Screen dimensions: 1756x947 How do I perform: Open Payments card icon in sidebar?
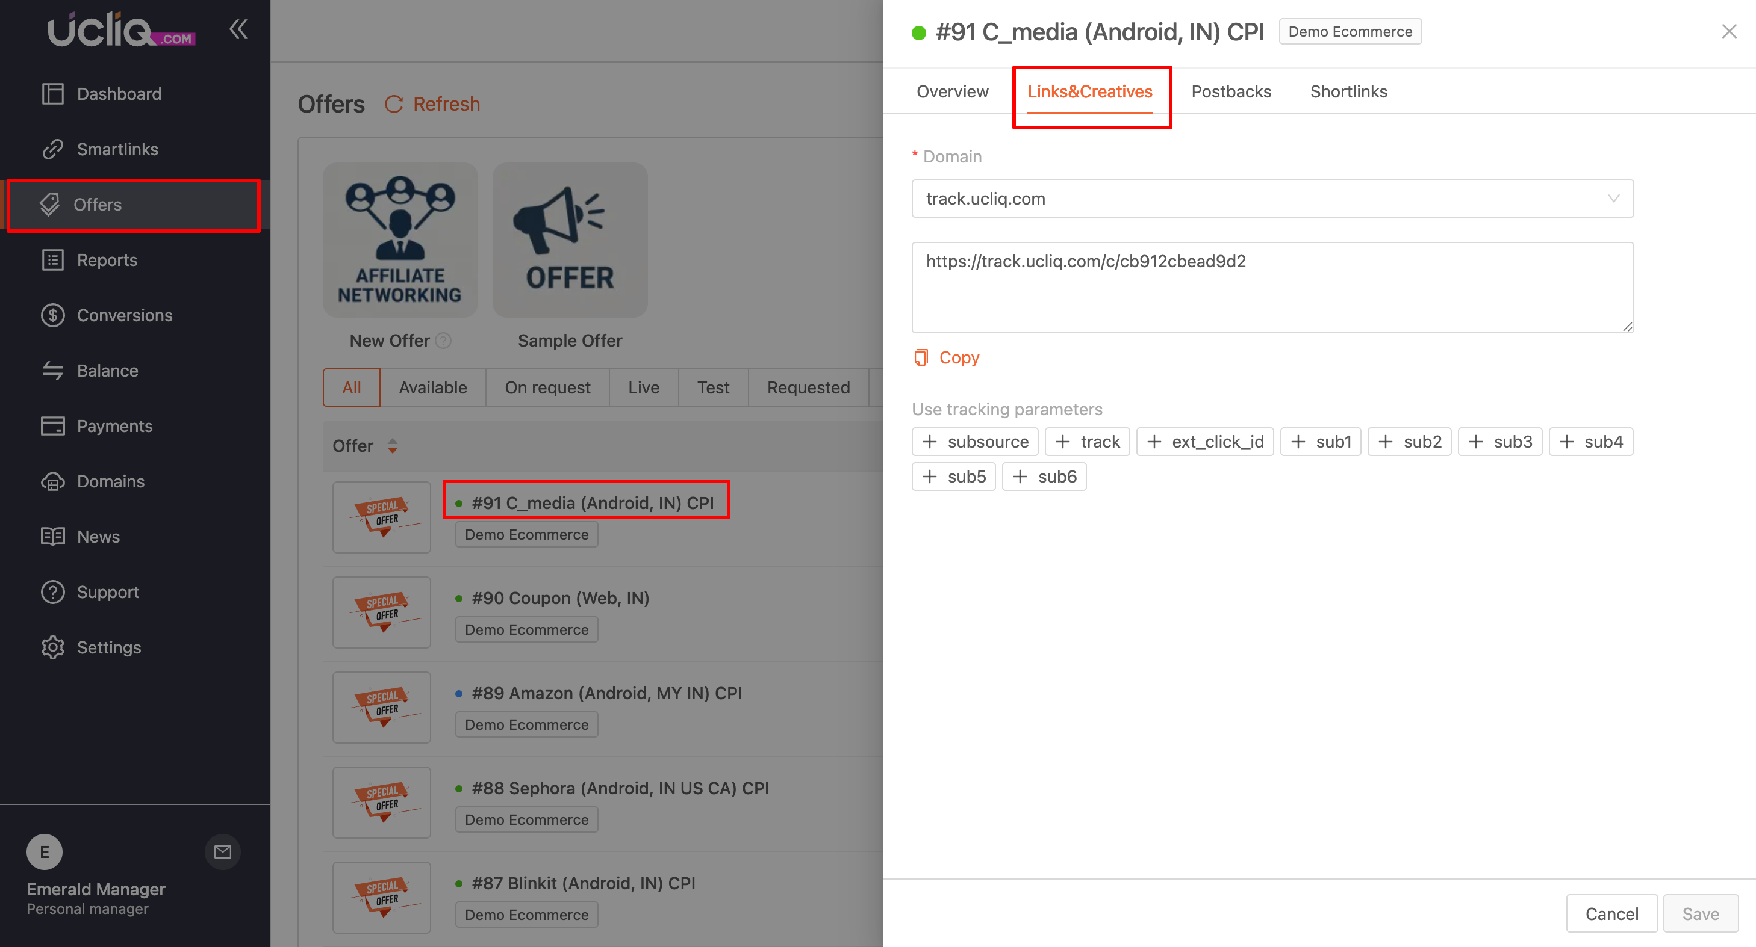pyautogui.click(x=52, y=426)
